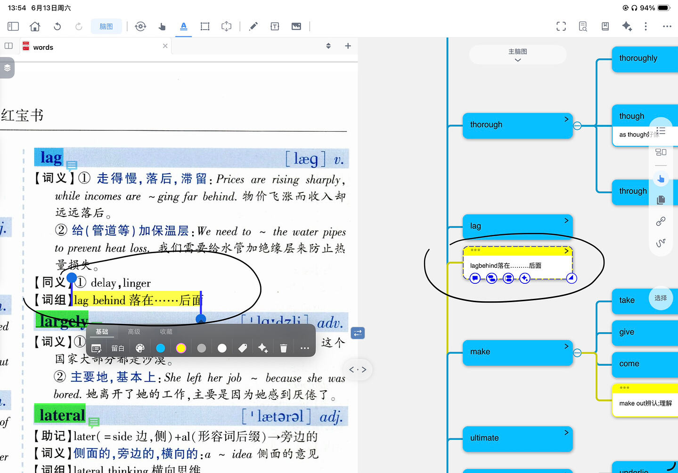
Task: Select the lasso area capture tool
Action: pyautogui.click(x=227, y=26)
